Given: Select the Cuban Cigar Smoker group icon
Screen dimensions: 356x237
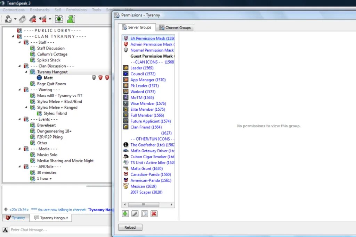Looking at the screenshot, I should click(126, 156).
